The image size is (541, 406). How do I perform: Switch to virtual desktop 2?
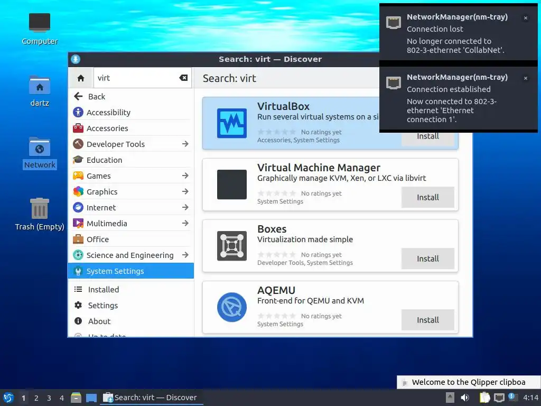36,398
